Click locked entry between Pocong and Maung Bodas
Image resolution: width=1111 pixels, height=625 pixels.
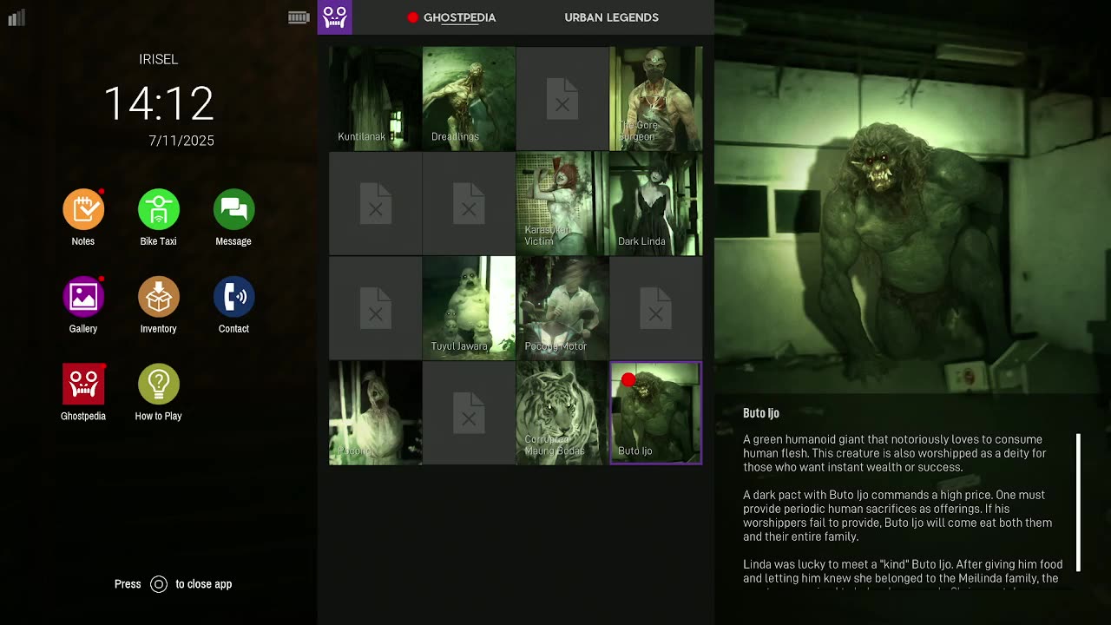click(469, 413)
